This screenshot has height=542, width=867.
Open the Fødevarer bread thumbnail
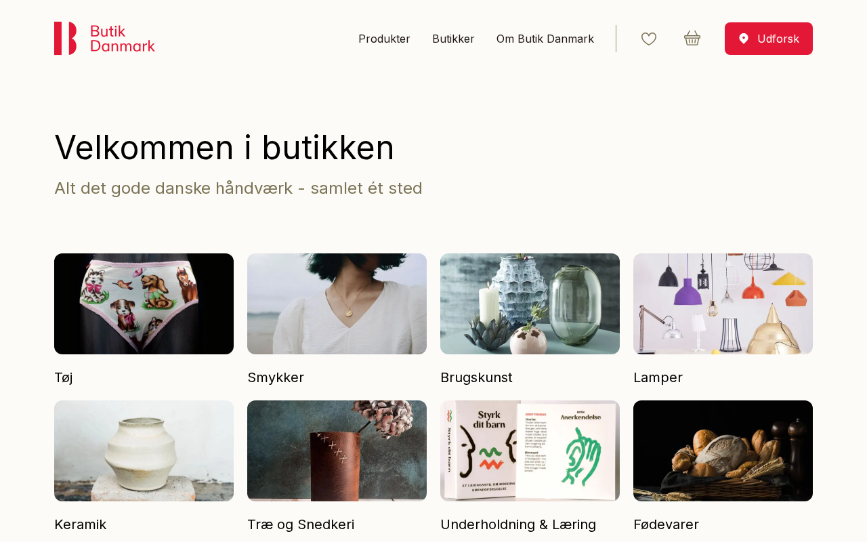(723, 451)
